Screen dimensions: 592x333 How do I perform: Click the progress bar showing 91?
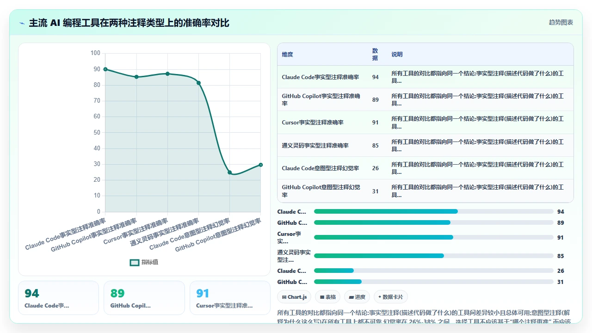pos(434,237)
